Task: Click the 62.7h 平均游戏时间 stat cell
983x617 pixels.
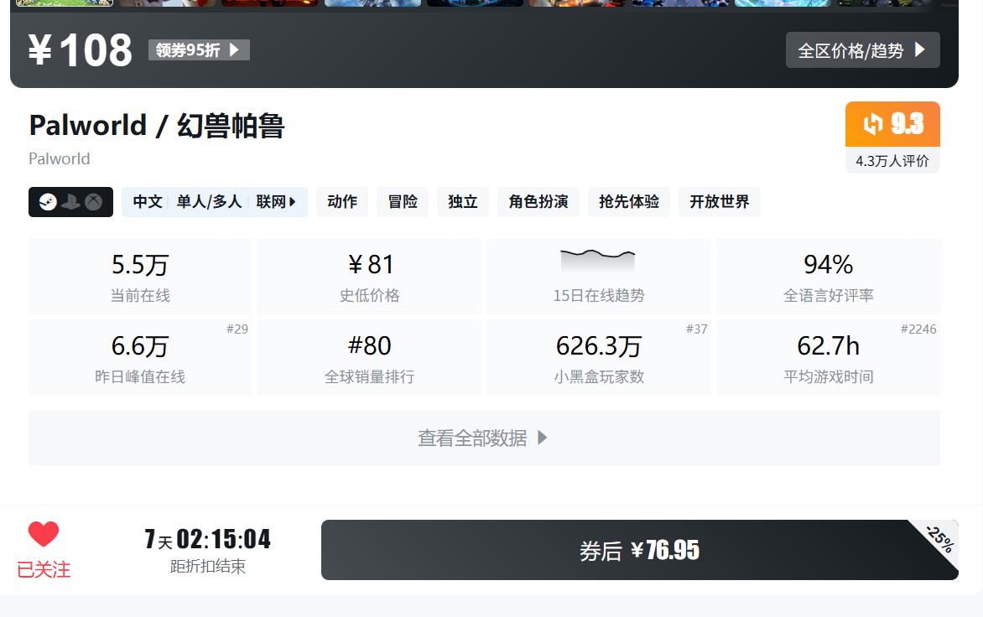Action: 828,358
